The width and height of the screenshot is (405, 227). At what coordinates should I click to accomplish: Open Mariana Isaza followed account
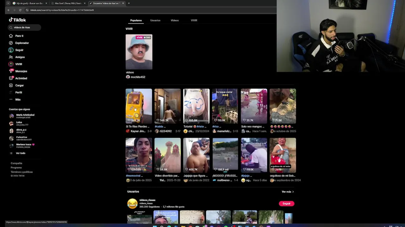pos(22,146)
